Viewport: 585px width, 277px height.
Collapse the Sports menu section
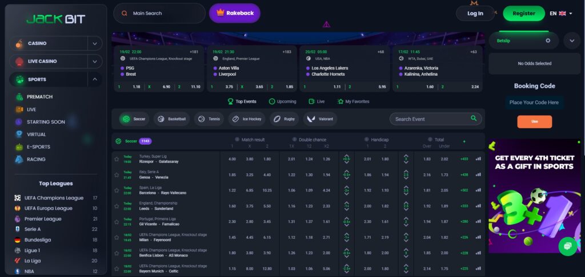tap(94, 79)
